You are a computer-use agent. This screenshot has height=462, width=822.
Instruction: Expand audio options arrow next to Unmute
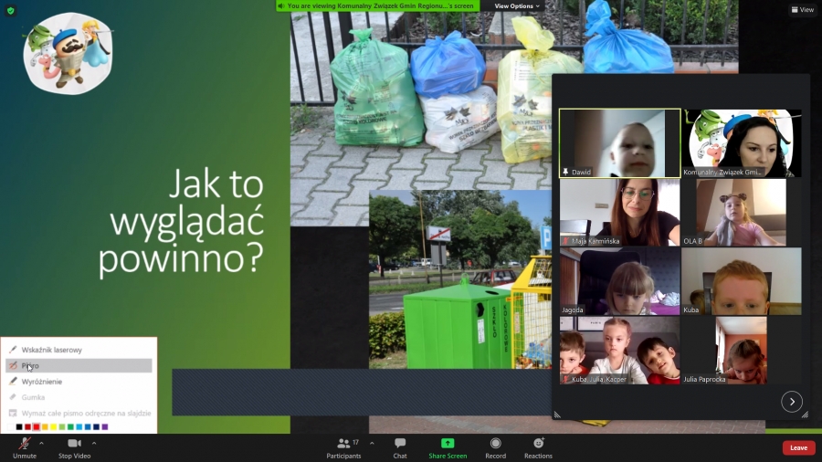(x=41, y=443)
